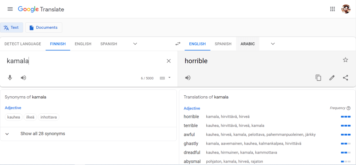Viewport: 356px width, 165px height.
Task: Open the Google apps grid
Action: click(332, 9)
